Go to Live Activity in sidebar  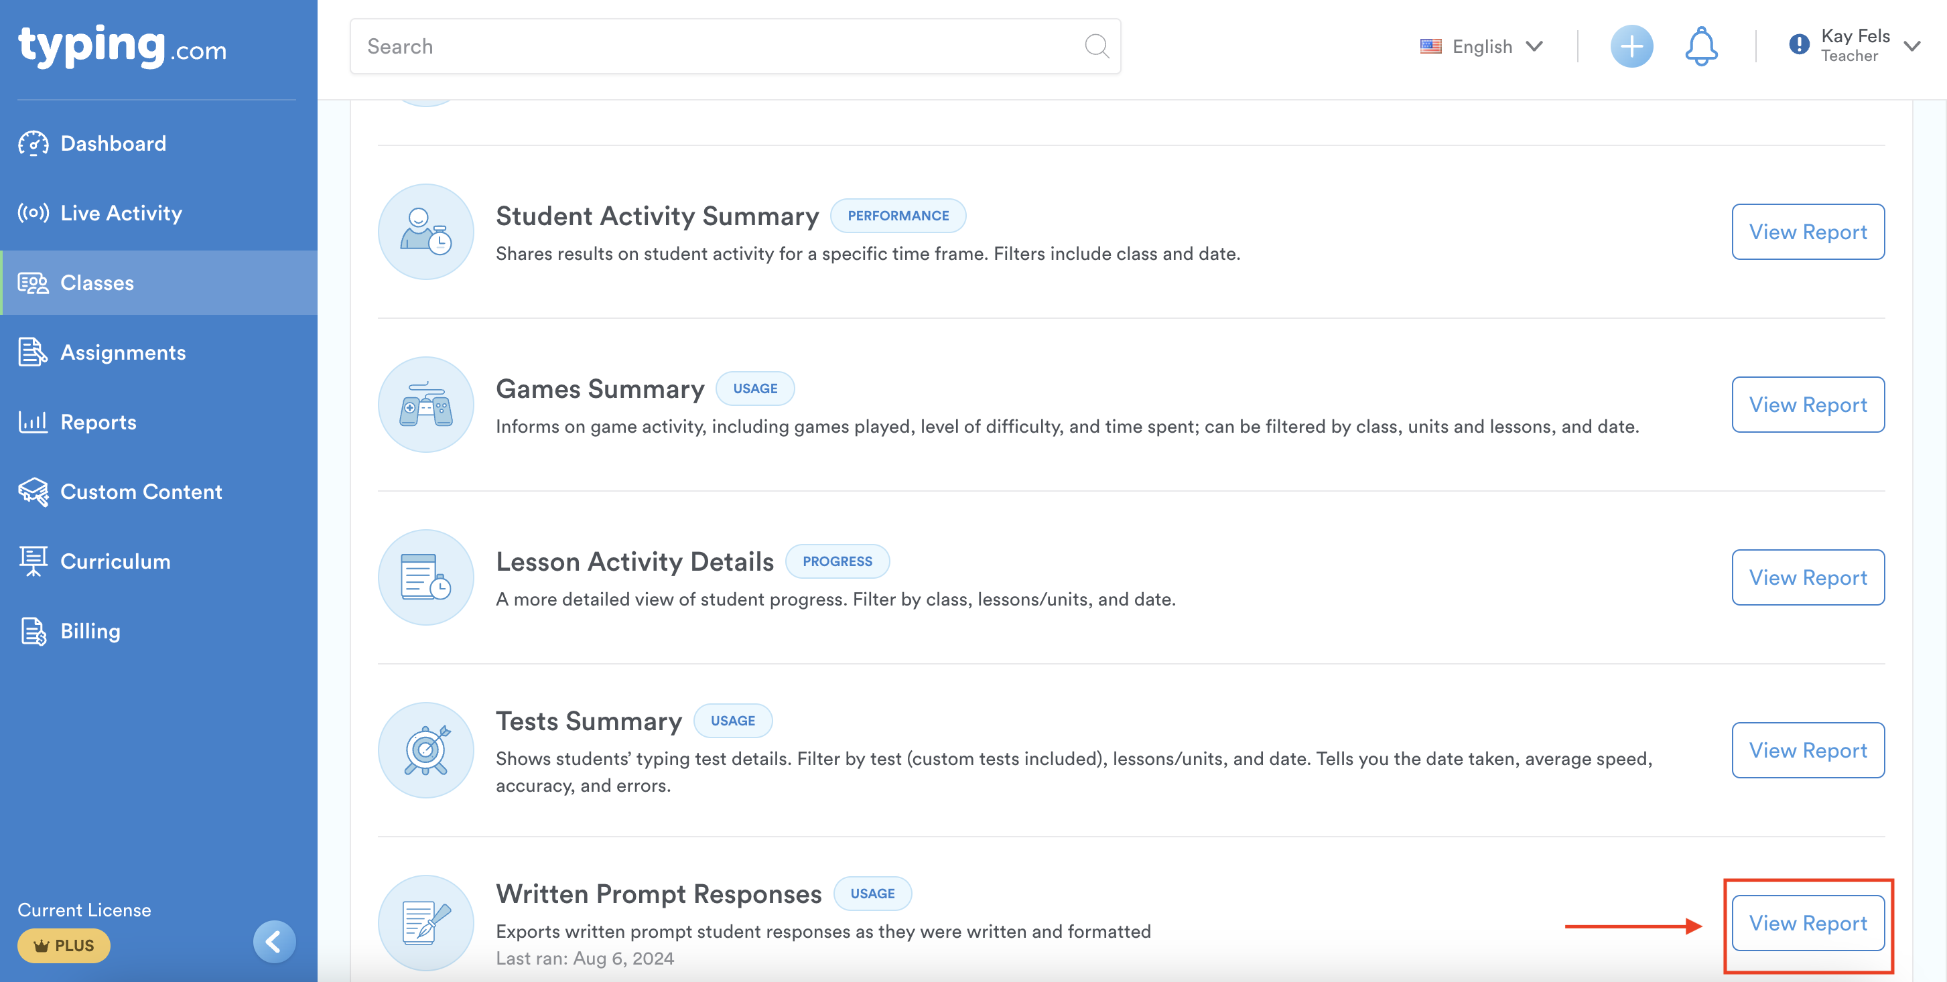coord(121,213)
